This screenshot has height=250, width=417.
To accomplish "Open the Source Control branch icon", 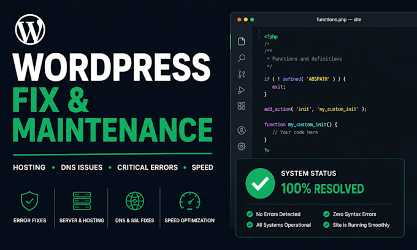I will coord(242,74).
